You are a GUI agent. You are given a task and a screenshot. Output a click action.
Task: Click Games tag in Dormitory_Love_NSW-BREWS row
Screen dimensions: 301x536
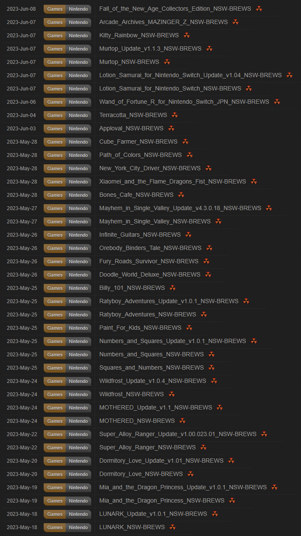coord(55,474)
